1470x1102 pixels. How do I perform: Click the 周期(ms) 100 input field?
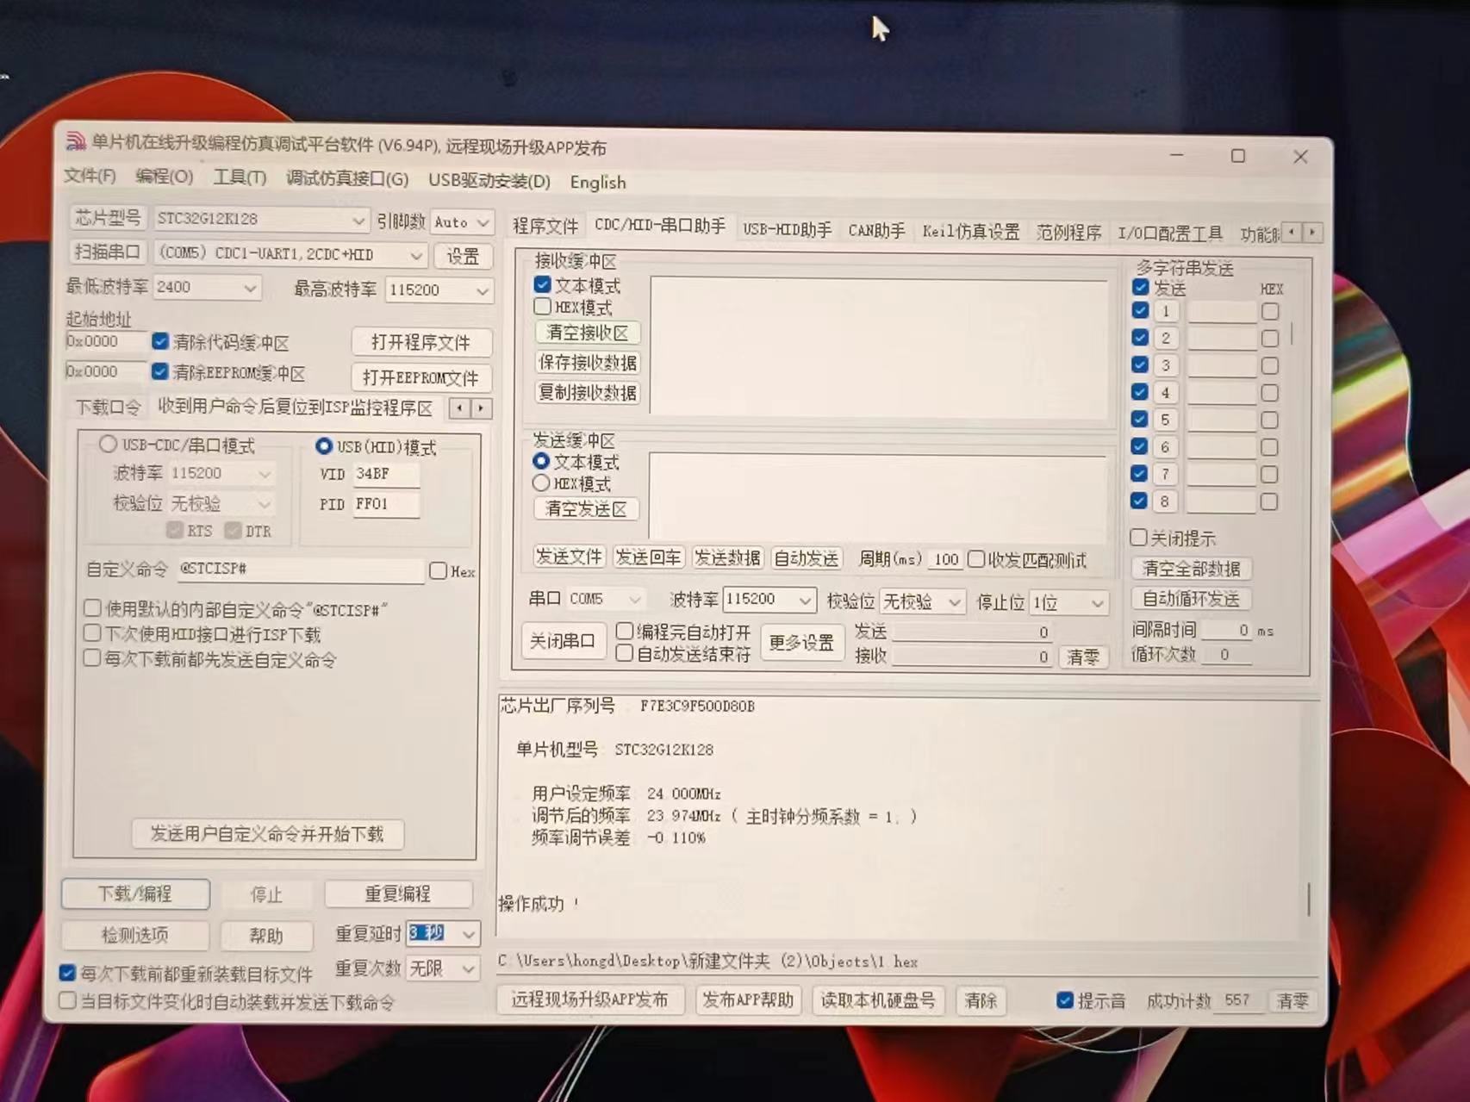pos(946,559)
